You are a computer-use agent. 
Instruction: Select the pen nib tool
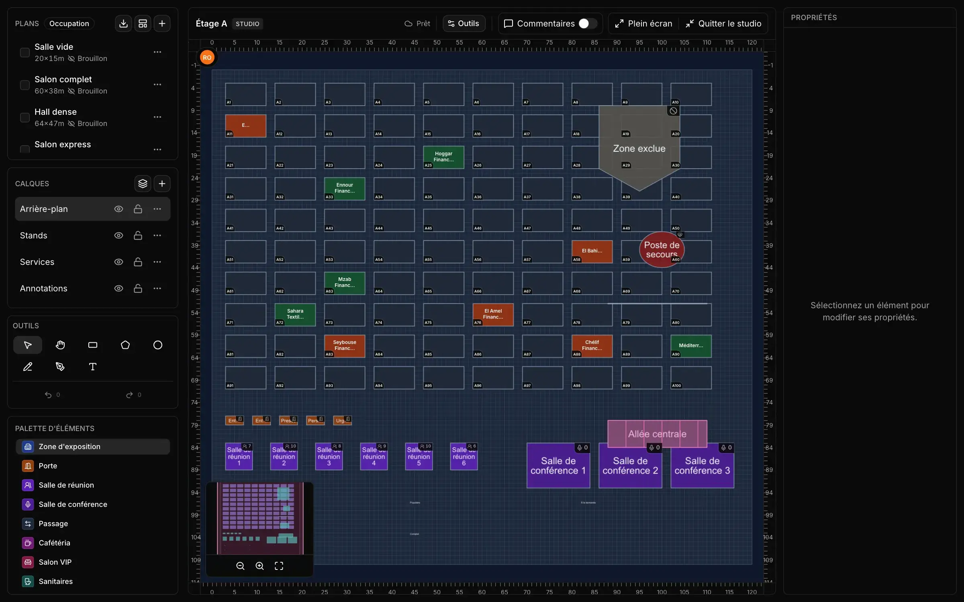60,367
